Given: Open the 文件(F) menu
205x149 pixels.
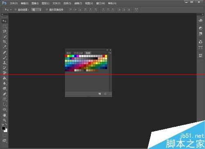Looking at the screenshot, I should 14,3.
